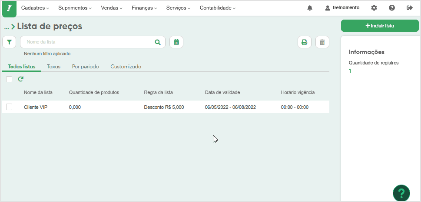Expand the Vendas menu
The width and height of the screenshot is (421, 202).
(112, 8)
